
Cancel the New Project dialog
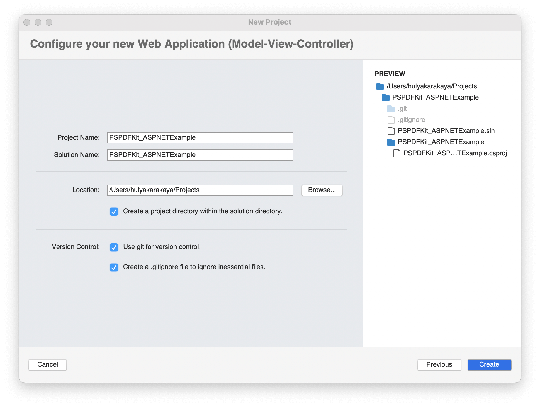48,365
